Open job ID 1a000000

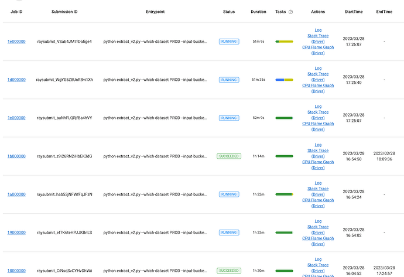coord(16,194)
